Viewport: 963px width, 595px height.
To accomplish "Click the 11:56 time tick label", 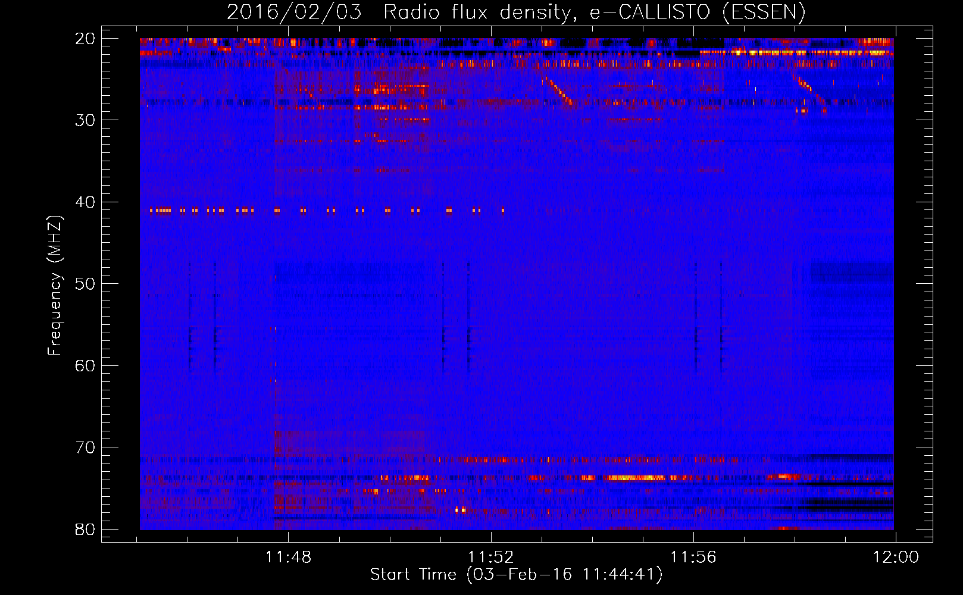I will pyautogui.click(x=693, y=558).
